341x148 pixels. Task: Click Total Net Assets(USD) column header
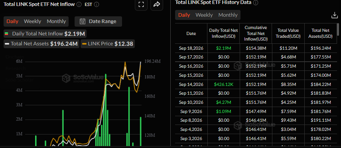[321, 34]
